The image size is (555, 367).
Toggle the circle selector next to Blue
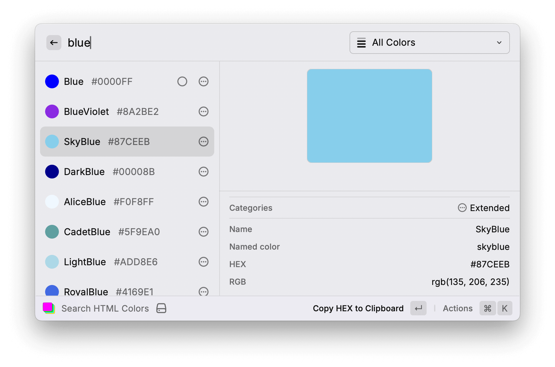pos(183,81)
